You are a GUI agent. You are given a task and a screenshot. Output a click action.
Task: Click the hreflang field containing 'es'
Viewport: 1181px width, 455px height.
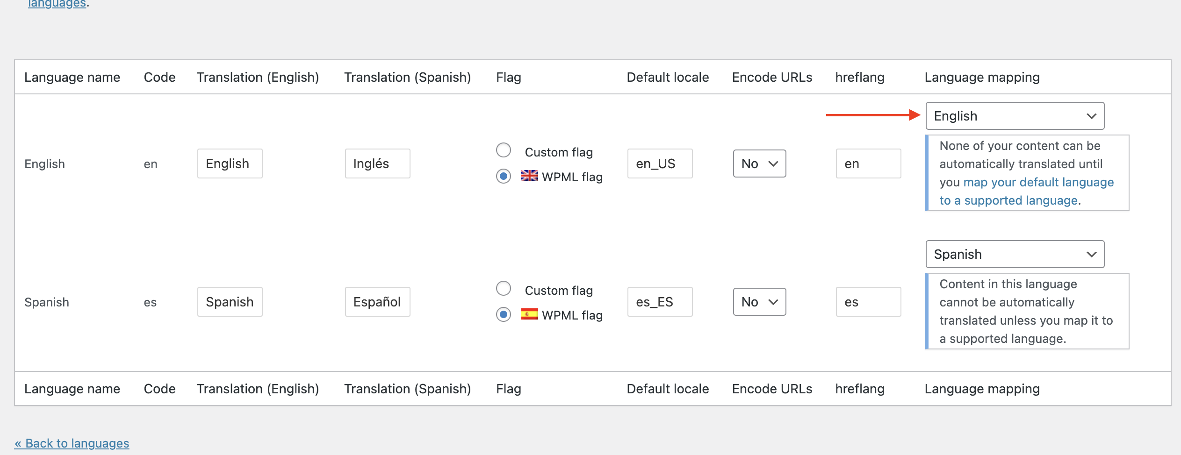pos(868,302)
